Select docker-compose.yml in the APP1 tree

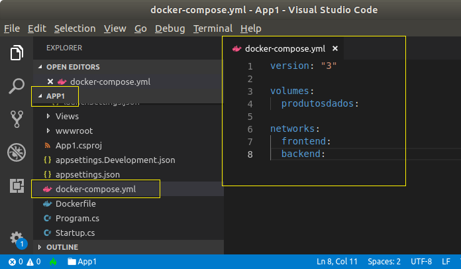click(x=95, y=189)
